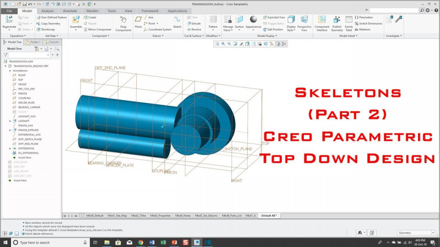Click Copy Geometry
Screen dimensions: 440x247
pyautogui.click(x=48, y=23)
